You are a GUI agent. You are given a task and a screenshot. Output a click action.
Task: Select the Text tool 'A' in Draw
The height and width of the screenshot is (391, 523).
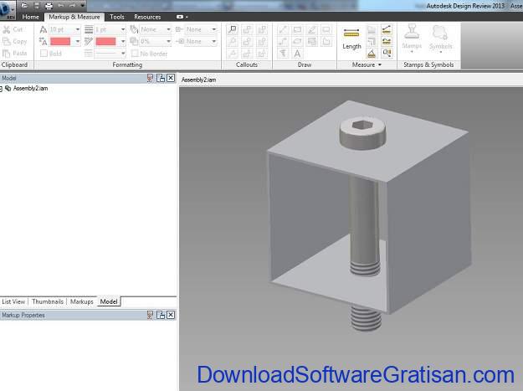coord(297,54)
